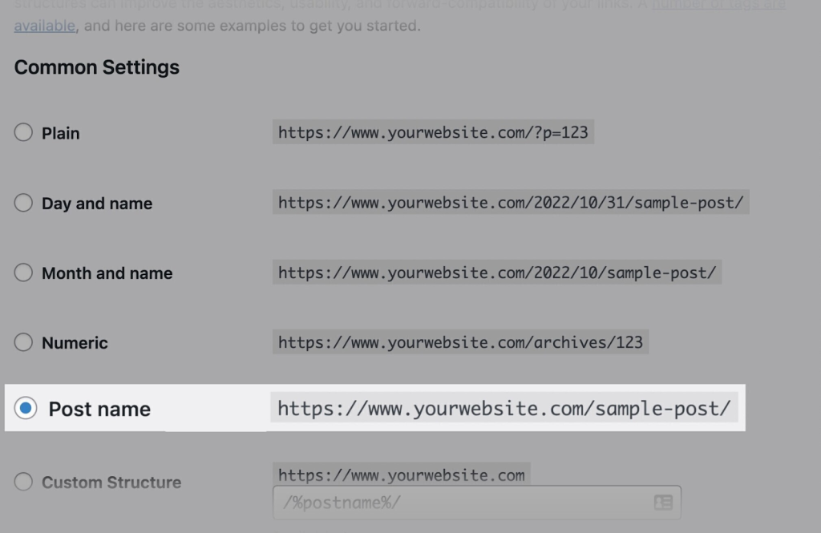This screenshot has height=533, width=821.
Task: Click the "Plain" option label
Action: 61,133
